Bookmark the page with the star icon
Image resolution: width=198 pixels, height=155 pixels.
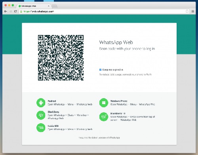point(187,12)
